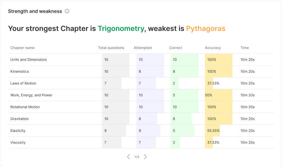Screen dimensions: 282x167
Task: Click the Gravitation chapter name
Action: 20,119
